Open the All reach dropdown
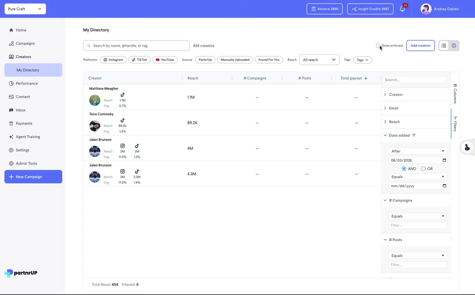 coord(319,60)
